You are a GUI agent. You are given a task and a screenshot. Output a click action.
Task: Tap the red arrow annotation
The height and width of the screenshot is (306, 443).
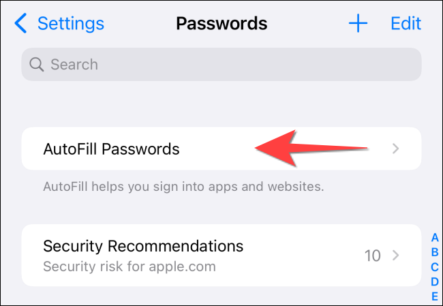coord(311,148)
